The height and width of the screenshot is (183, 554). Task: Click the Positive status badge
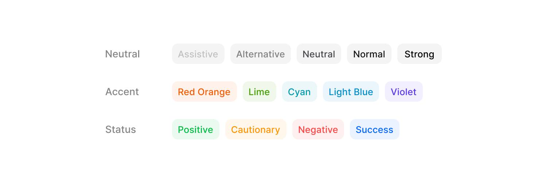click(195, 130)
